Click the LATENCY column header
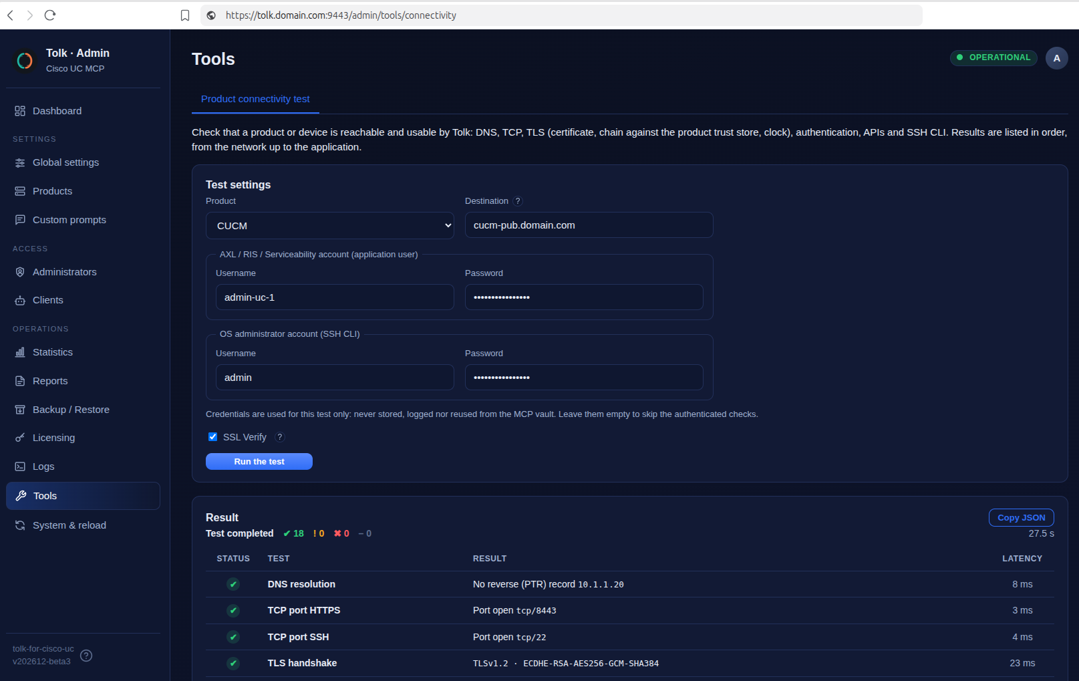 1022,559
